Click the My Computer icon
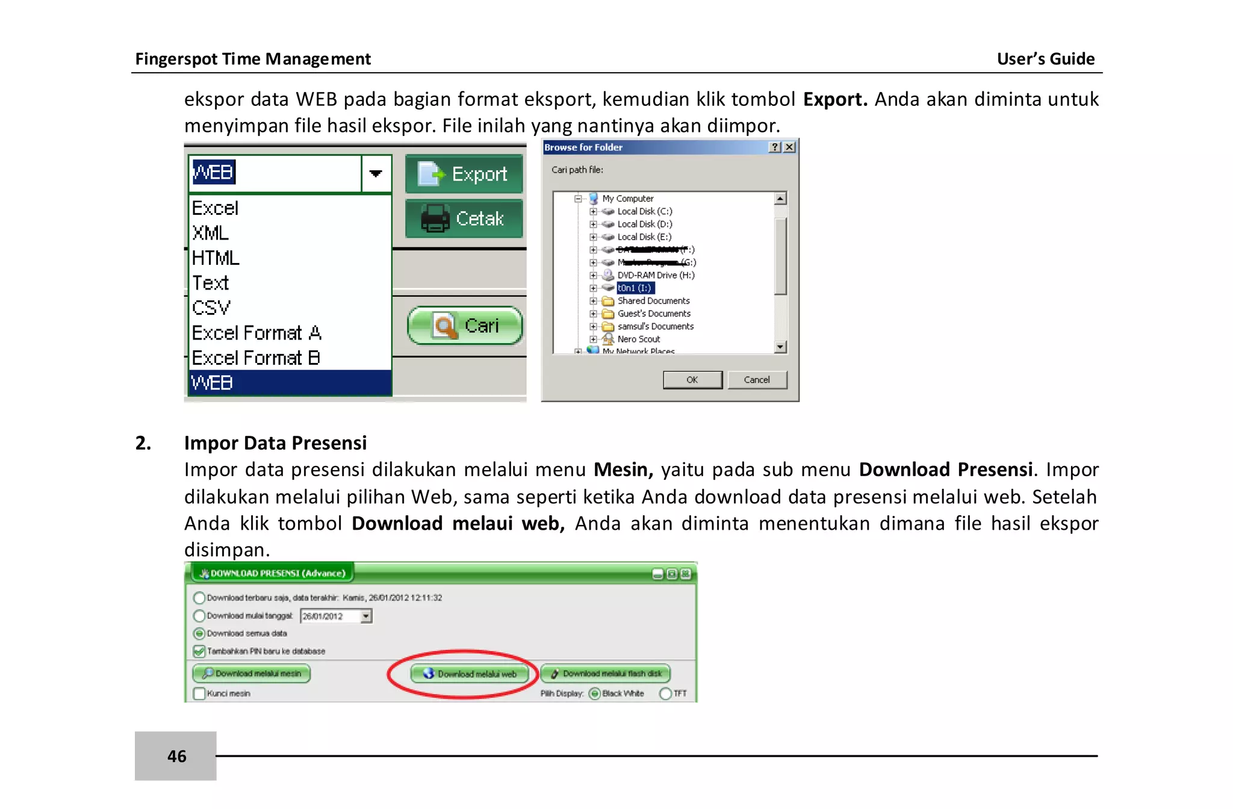The image size is (1233, 809). pyautogui.click(x=593, y=198)
